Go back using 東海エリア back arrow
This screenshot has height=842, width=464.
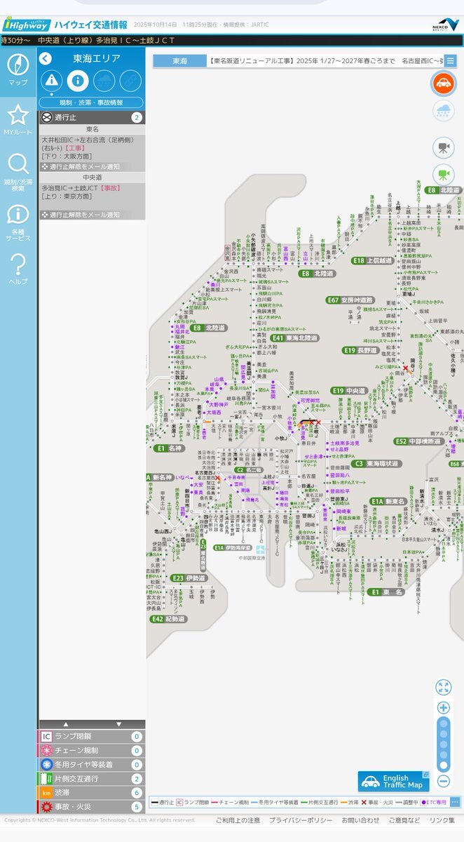click(46, 59)
